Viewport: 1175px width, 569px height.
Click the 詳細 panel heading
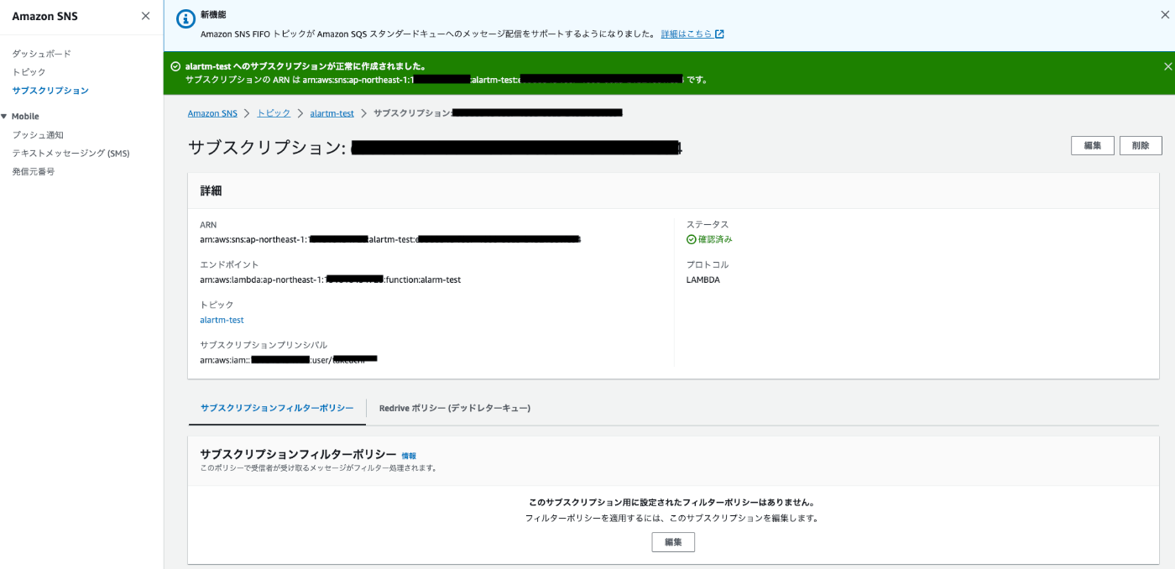point(211,191)
